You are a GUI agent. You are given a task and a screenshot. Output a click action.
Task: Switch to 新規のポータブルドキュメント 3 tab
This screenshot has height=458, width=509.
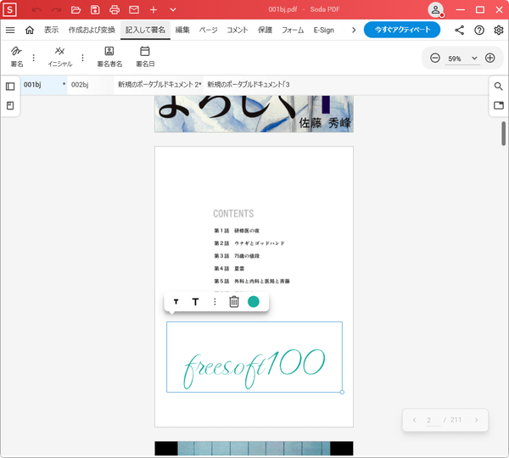pyautogui.click(x=249, y=85)
